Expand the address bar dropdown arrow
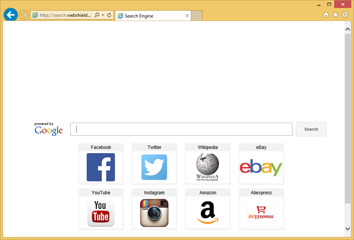This screenshot has height=240, width=354. (103, 15)
